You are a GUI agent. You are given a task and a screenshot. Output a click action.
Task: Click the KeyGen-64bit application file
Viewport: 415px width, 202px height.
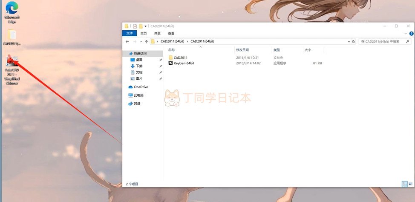point(184,63)
